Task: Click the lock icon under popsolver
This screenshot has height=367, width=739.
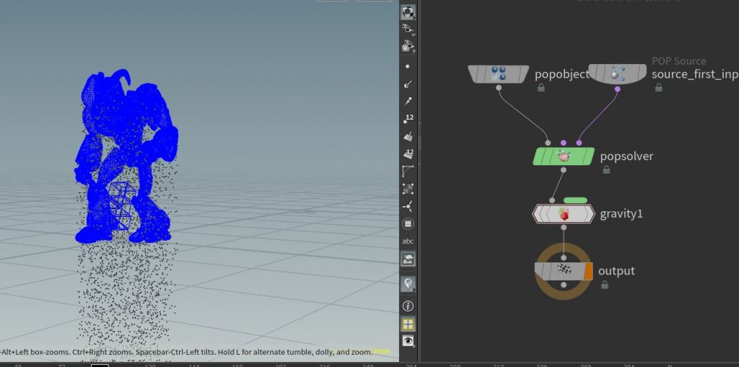Action: 606,169
